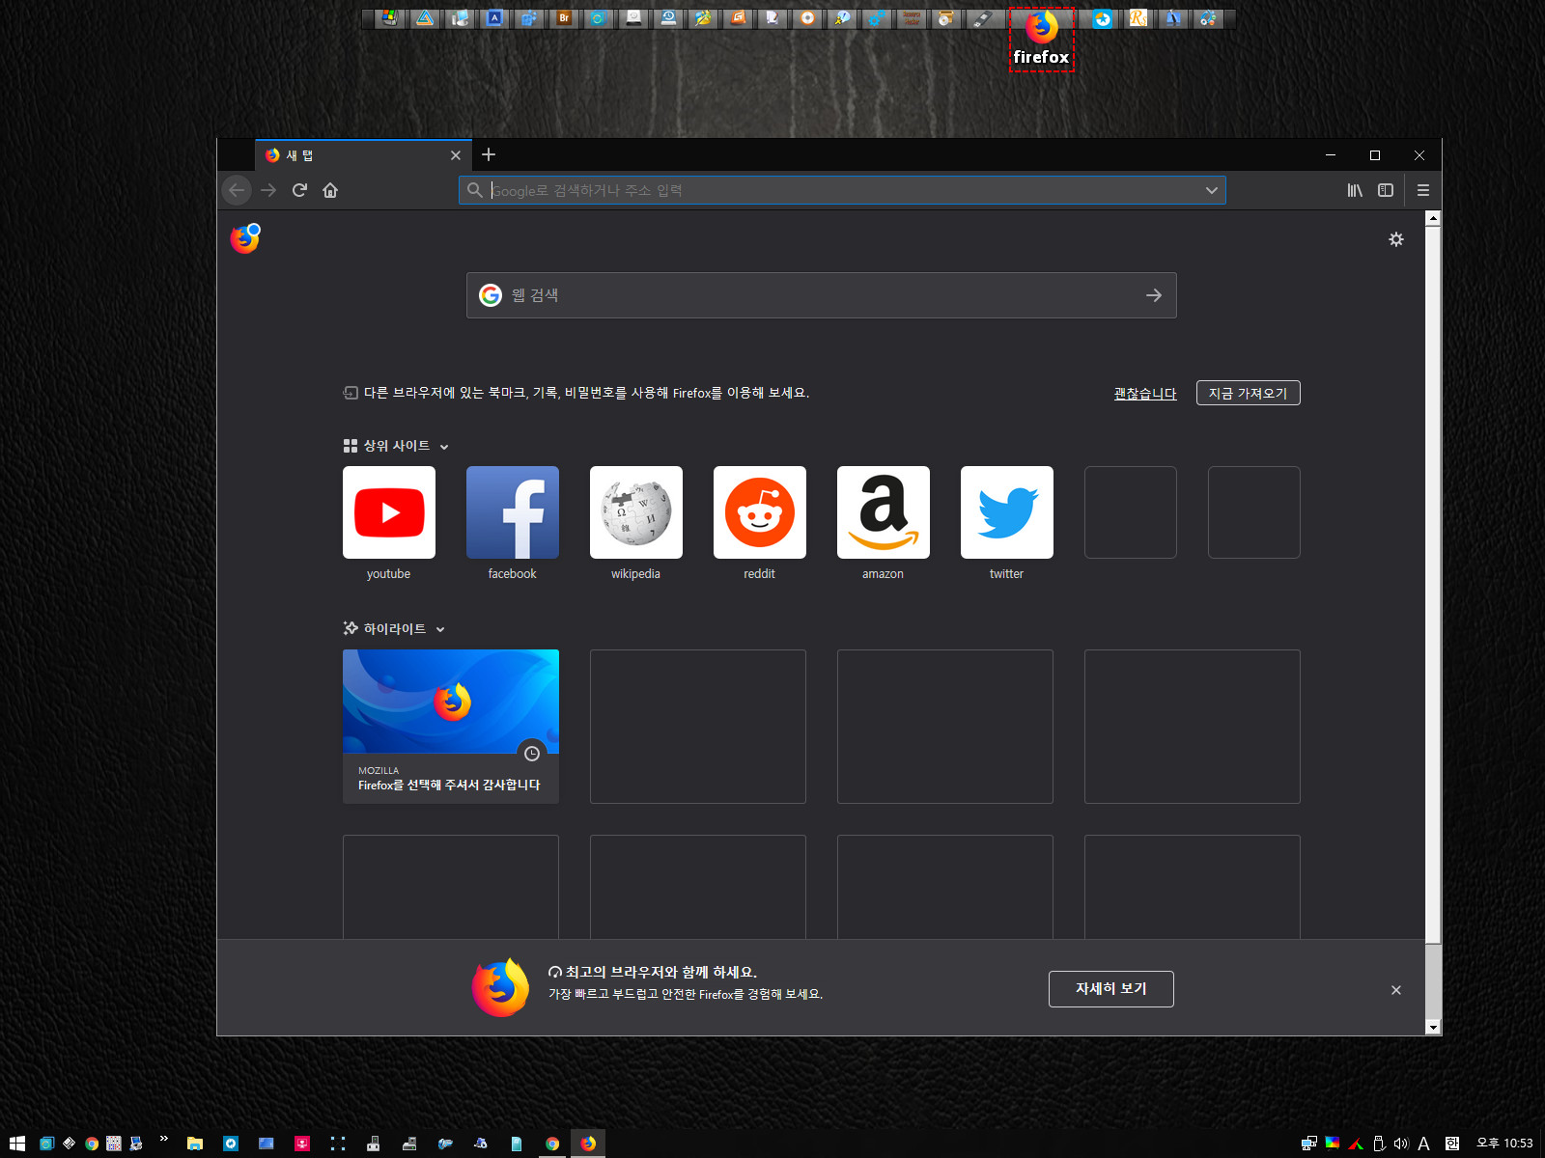Click the 웹 검색 Google search box
This screenshot has height=1158, width=1545.
click(821, 295)
